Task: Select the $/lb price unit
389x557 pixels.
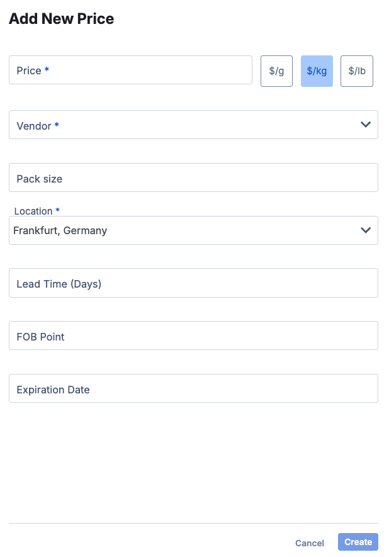Action: click(x=356, y=70)
